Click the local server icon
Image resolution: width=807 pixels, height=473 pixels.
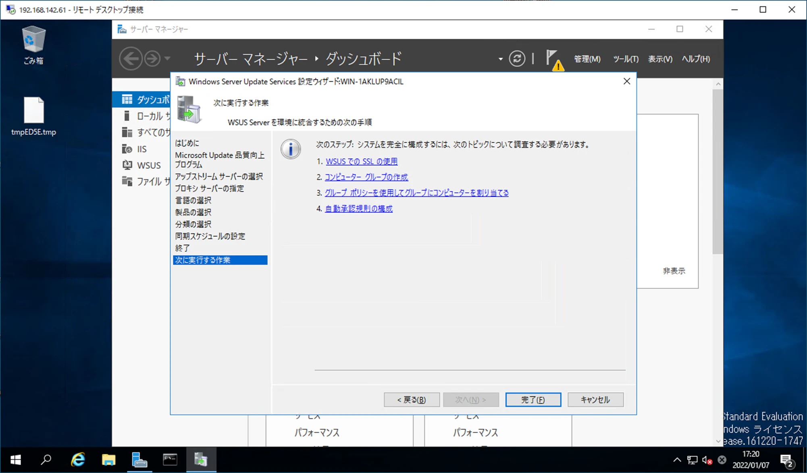[x=127, y=116]
